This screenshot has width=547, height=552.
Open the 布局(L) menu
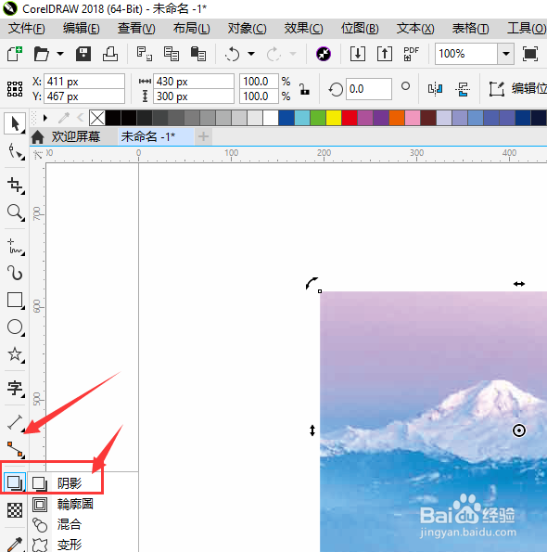(192, 29)
